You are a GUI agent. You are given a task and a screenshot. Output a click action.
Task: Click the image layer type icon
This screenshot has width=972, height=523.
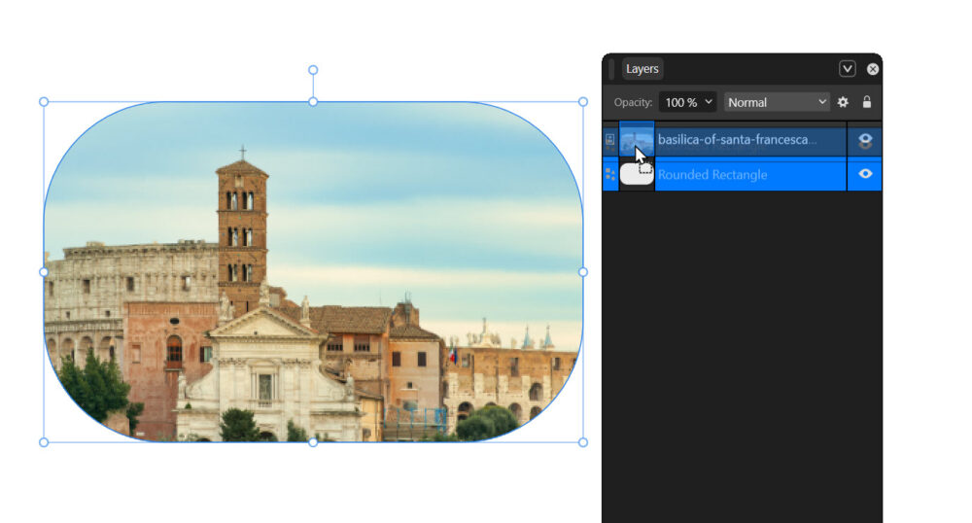[609, 140]
